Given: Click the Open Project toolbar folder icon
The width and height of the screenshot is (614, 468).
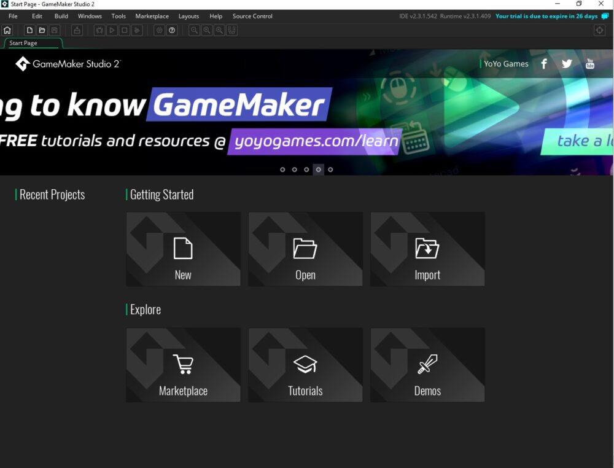Looking at the screenshot, I should [x=42, y=30].
